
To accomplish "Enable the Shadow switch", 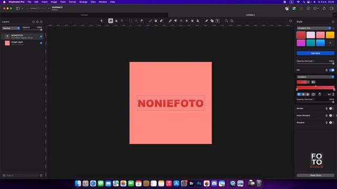I will click(x=332, y=122).
